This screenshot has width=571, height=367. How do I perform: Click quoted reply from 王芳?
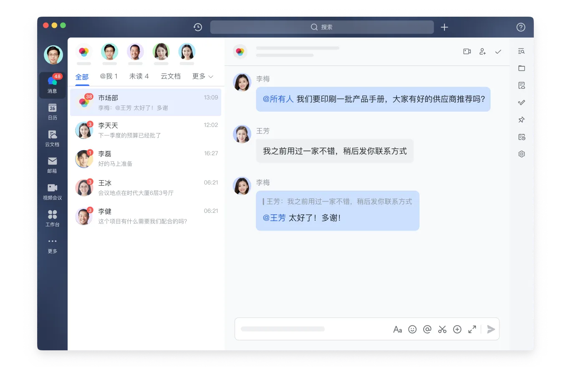(x=337, y=202)
